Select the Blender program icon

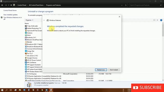(x=26, y=42)
